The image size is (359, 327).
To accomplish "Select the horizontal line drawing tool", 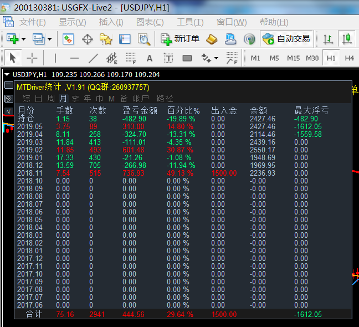I will pos(74,58).
